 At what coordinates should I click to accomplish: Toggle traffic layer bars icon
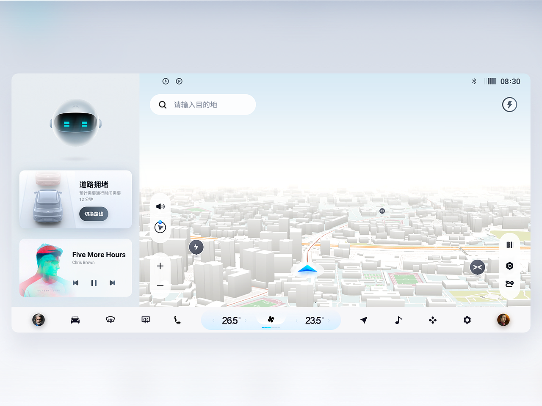[510, 245]
